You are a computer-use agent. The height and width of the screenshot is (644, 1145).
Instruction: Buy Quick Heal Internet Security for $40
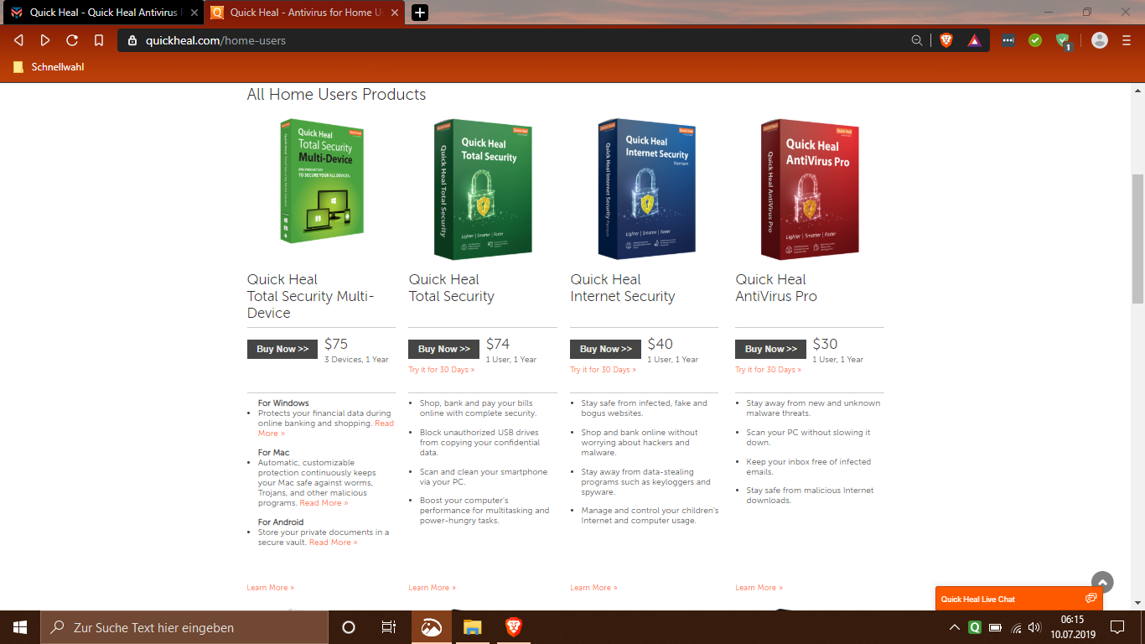pyautogui.click(x=606, y=349)
